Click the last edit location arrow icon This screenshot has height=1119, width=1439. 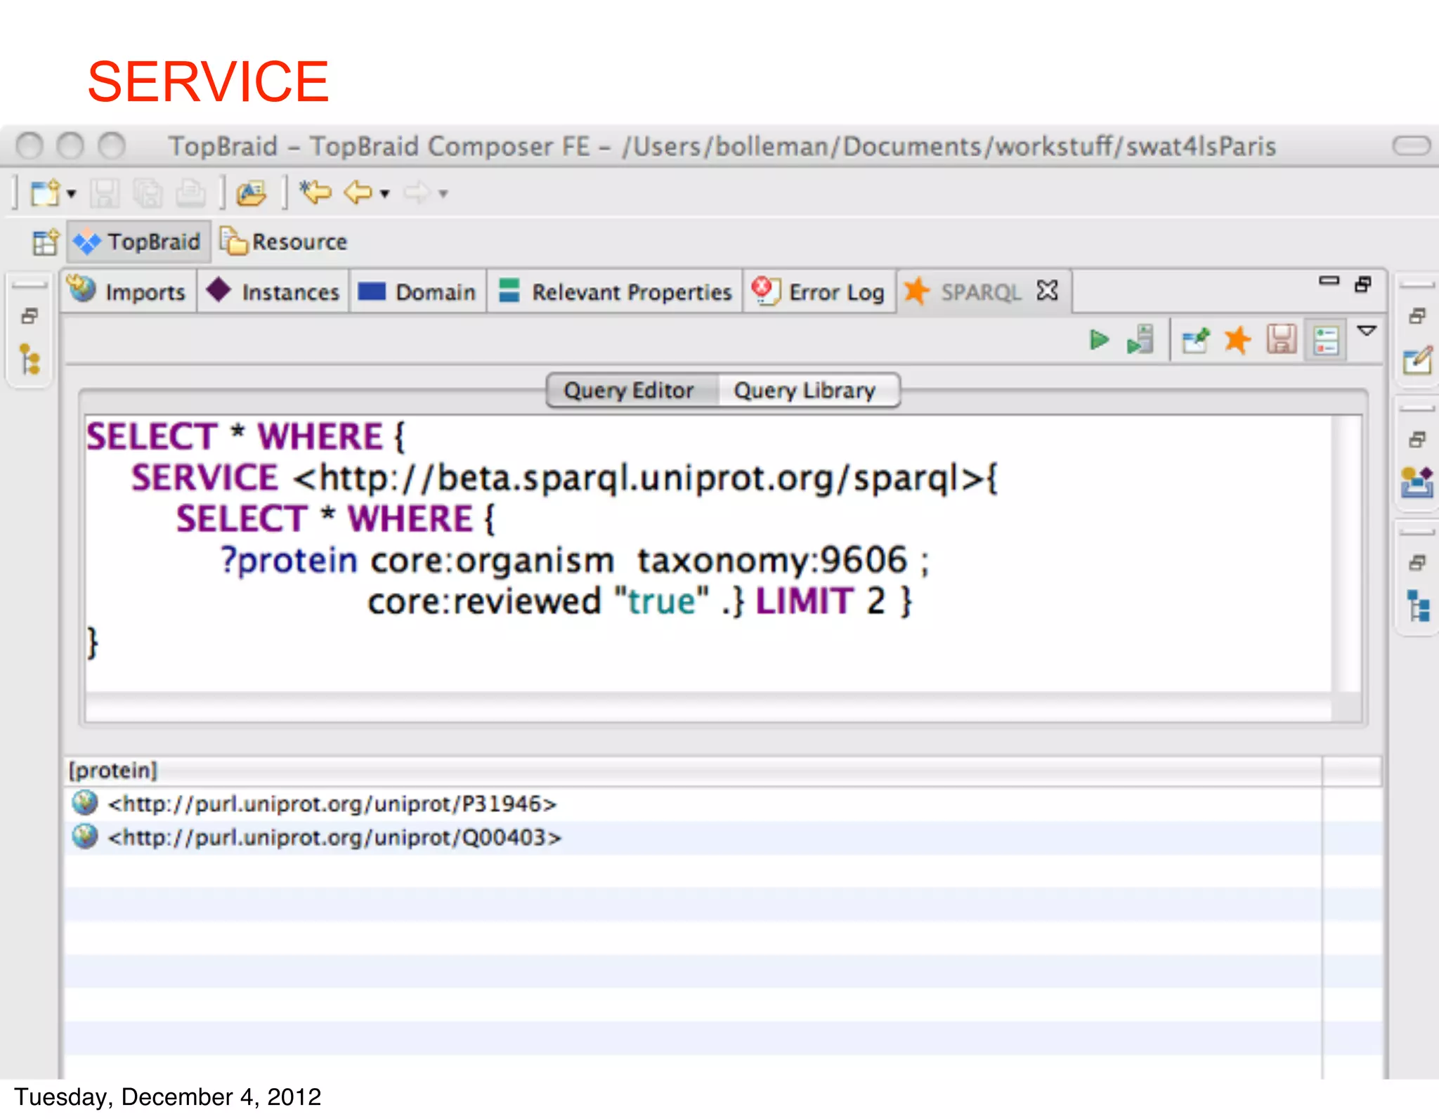(x=315, y=192)
